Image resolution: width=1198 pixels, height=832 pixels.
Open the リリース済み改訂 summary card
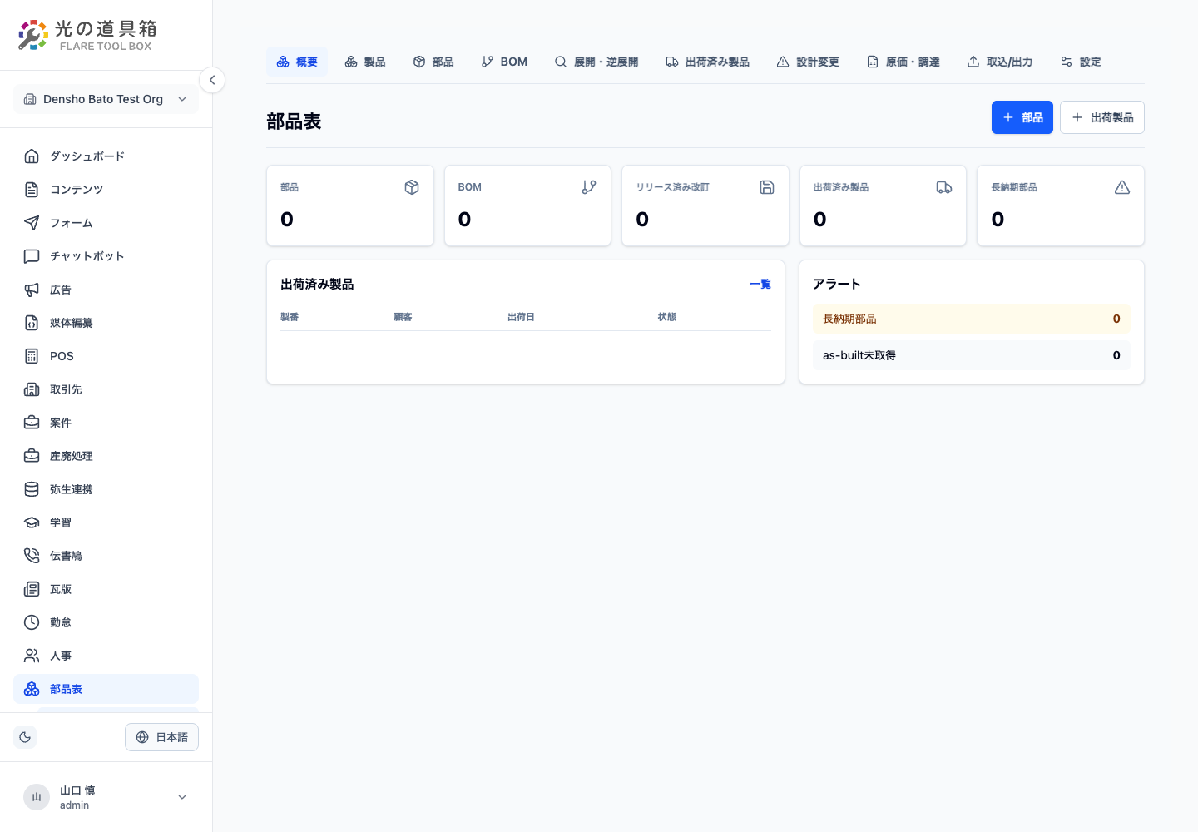click(705, 206)
